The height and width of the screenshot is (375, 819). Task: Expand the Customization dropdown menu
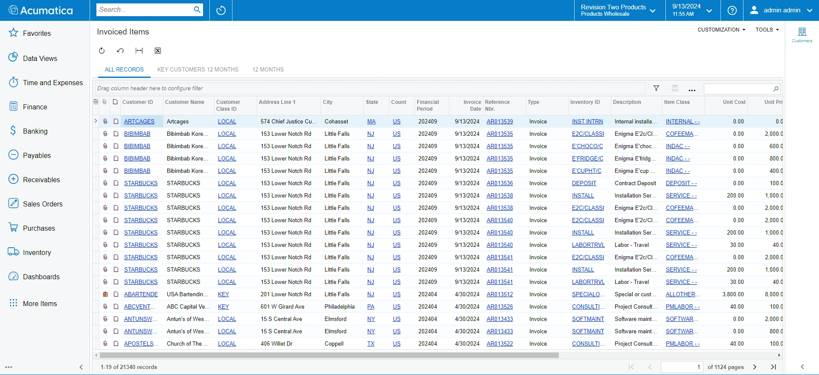721,30
